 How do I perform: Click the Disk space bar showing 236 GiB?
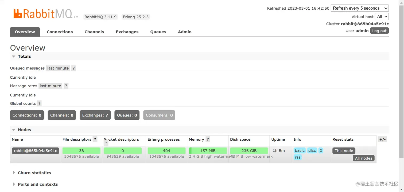[249, 151]
